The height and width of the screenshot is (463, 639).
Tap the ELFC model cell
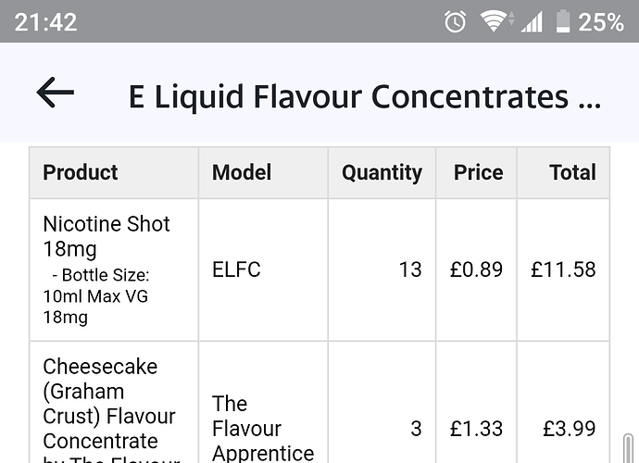coord(236,269)
